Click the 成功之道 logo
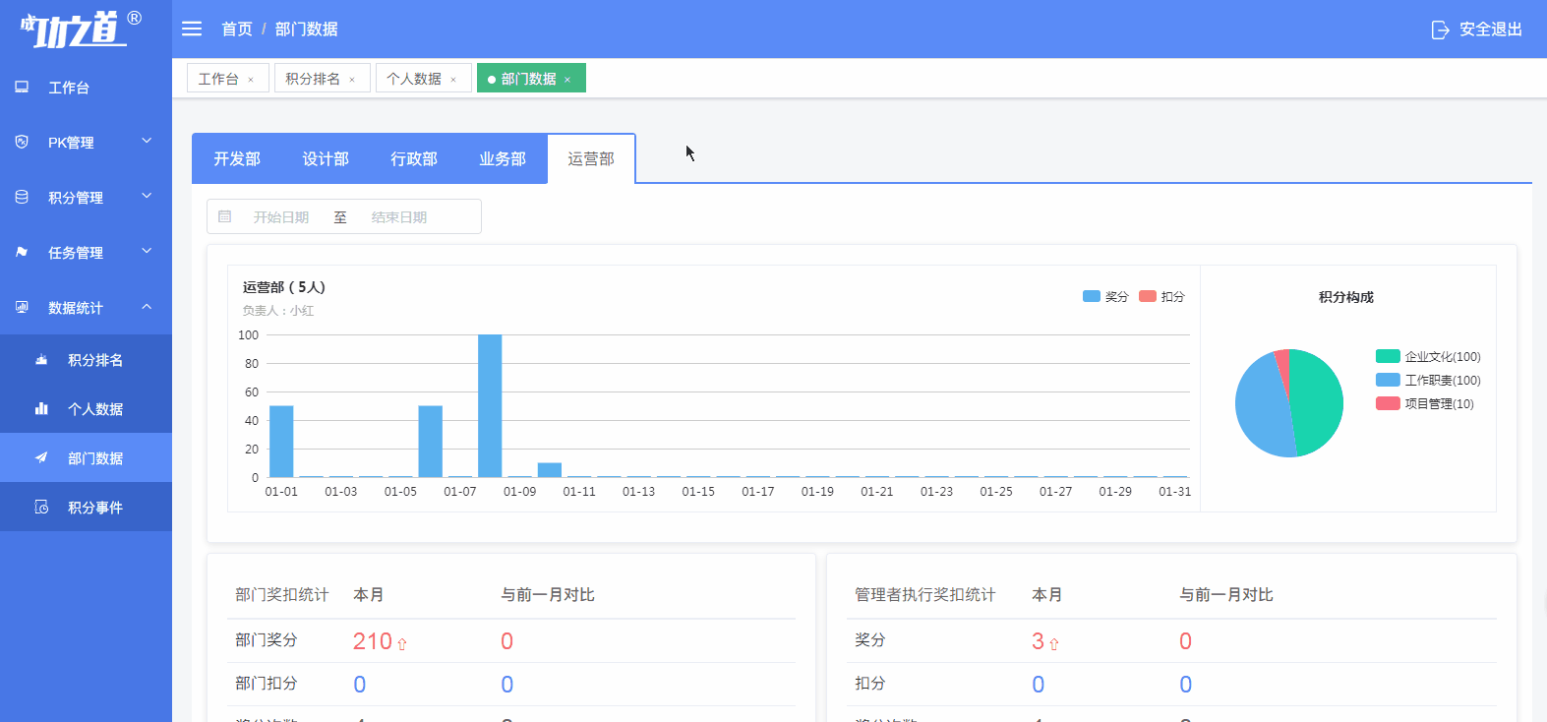Viewport: 1547px width, 722px height. point(81,29)
